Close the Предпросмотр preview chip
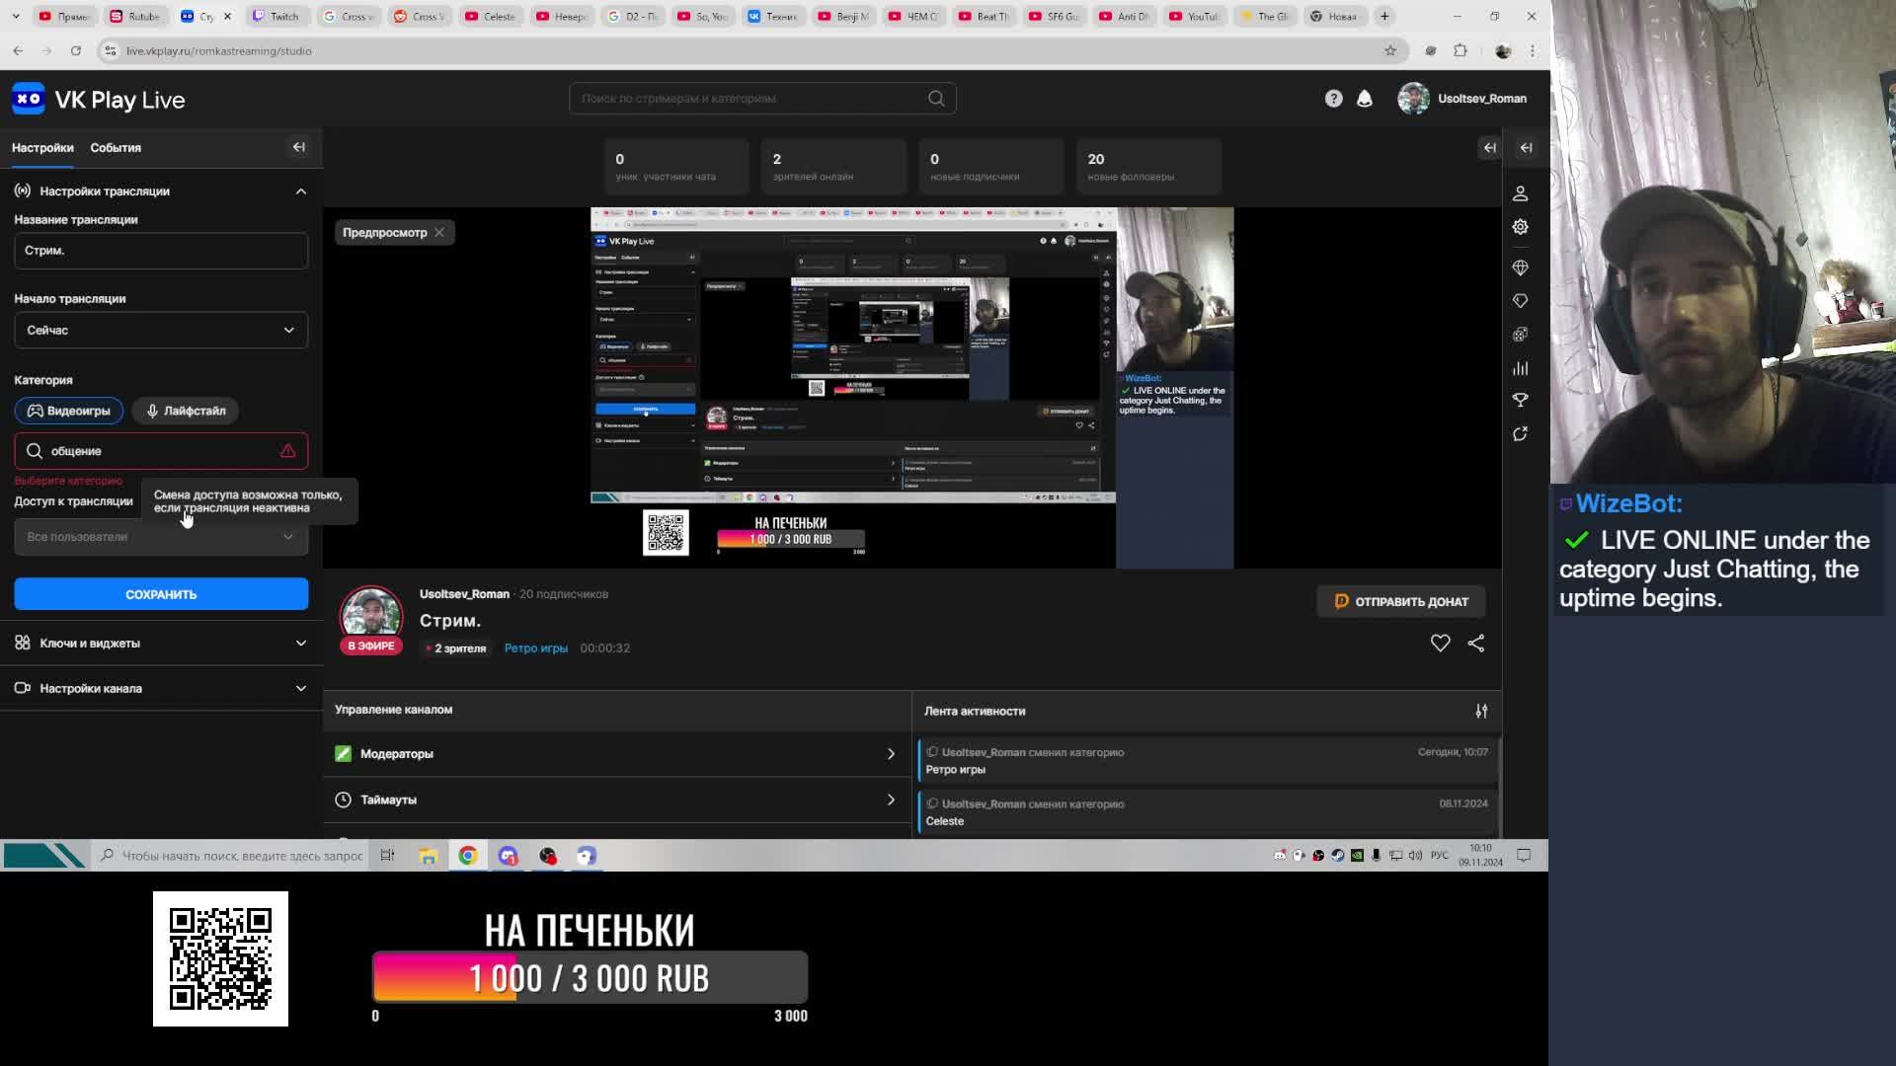 coord(439,233)
